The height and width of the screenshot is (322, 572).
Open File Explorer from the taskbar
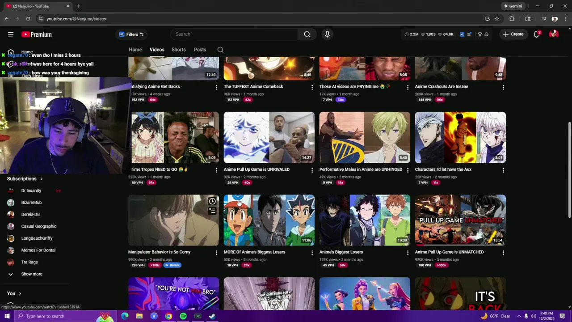tap(139, 316)
